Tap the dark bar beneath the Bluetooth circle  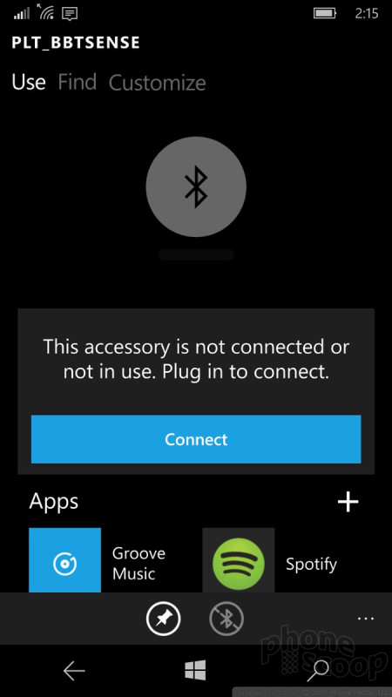point(196,254)
